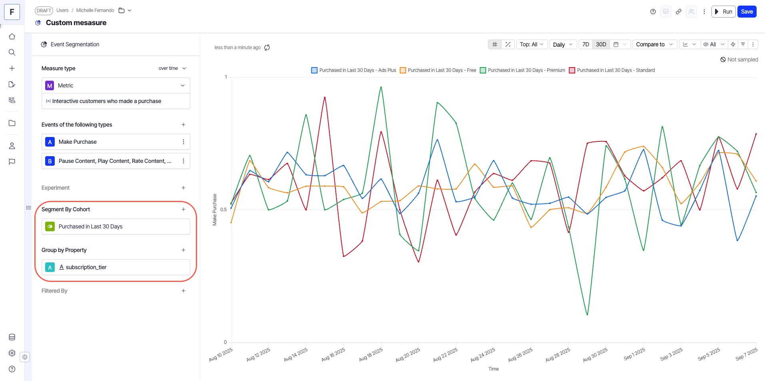
Task: Toggle the 7D time range
Action: [586, 44]
